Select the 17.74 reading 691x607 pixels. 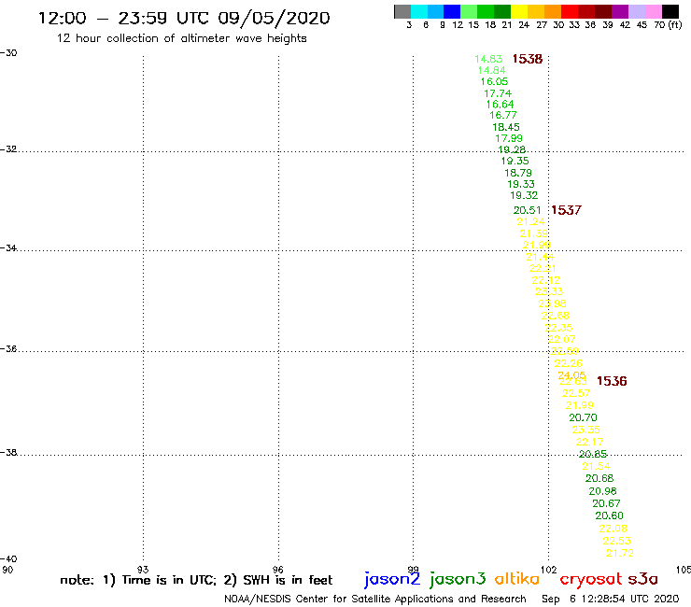(x=498, y=93)
